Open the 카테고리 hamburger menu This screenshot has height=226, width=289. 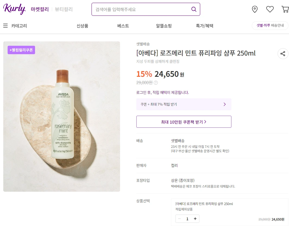click(x=5, y=26)
